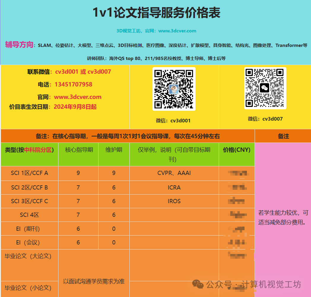Click column header 核心指导期
Image resolution: width=311 pixels, height=297 pixels.
(79, 150)
